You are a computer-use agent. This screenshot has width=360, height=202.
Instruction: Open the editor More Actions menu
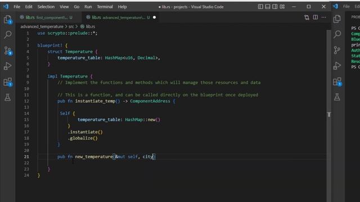[324, 17]
